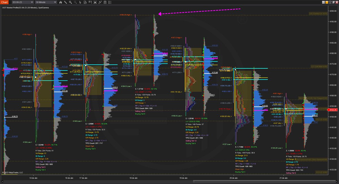
Task: Open the line-graph indicators icon
Action: click(x=100, y=2)
